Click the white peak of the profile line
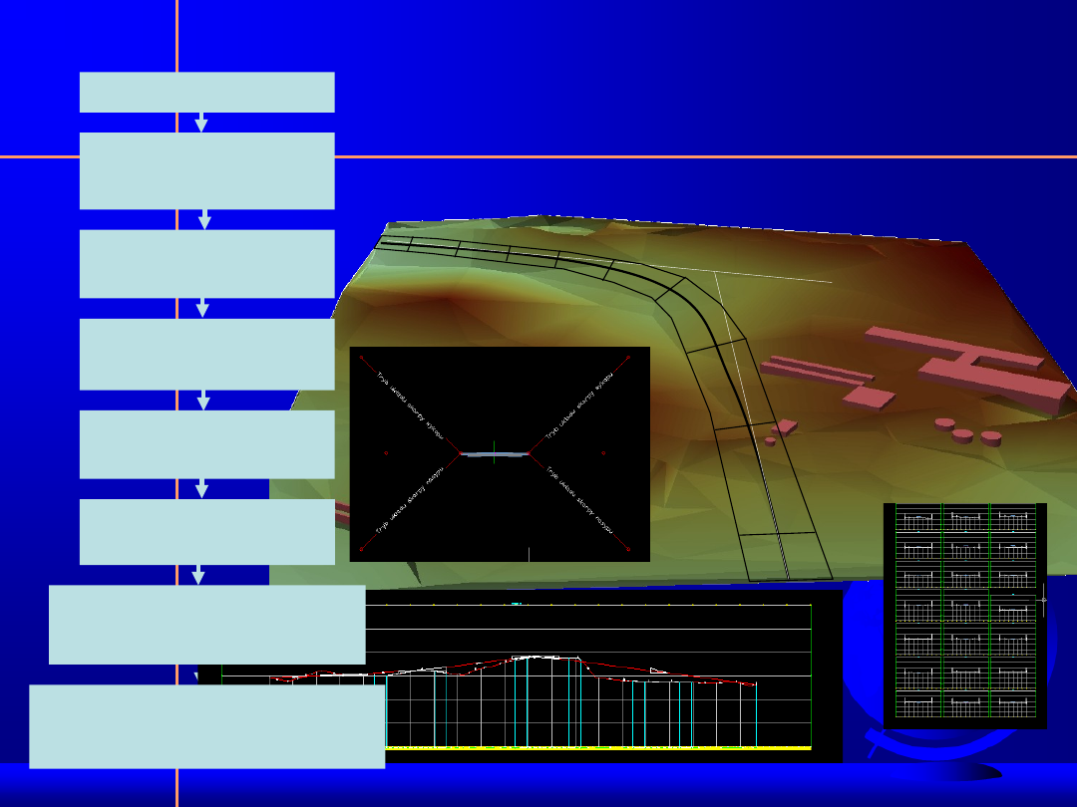The height and width of the screenshot is (807, 1077). tap(538, 657)
